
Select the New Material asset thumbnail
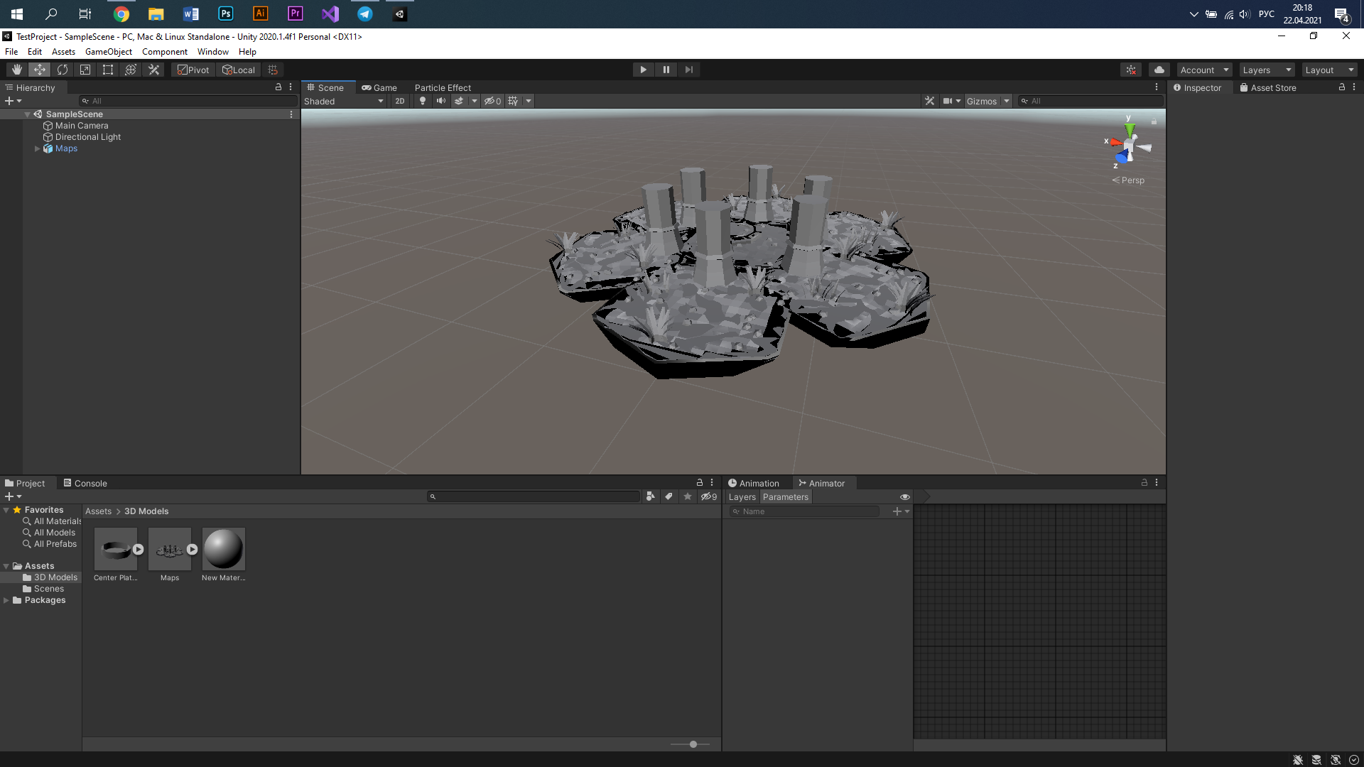[224, 549]
